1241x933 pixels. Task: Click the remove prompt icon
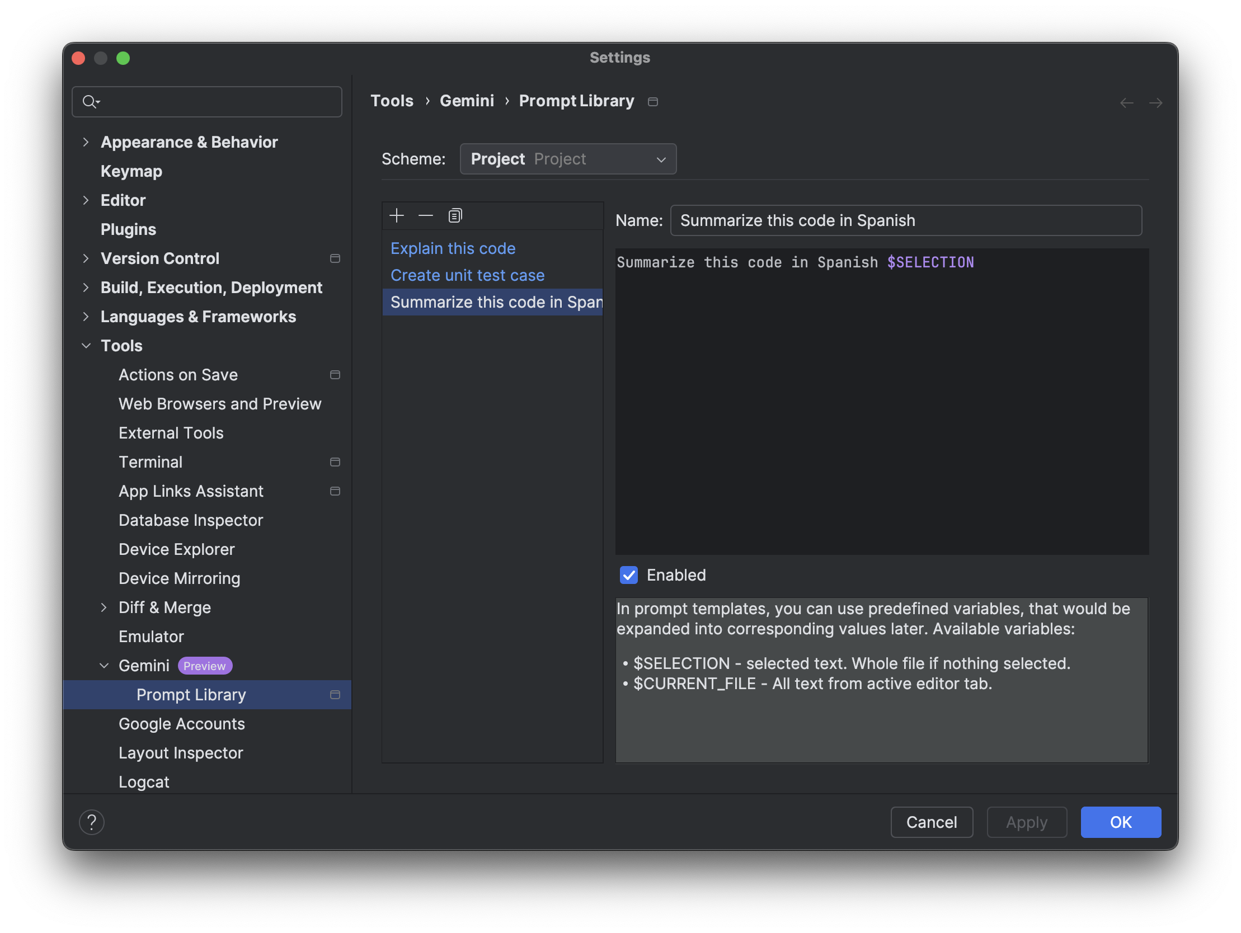425,215
